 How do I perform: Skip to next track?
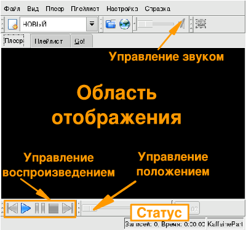click(68, 208)
